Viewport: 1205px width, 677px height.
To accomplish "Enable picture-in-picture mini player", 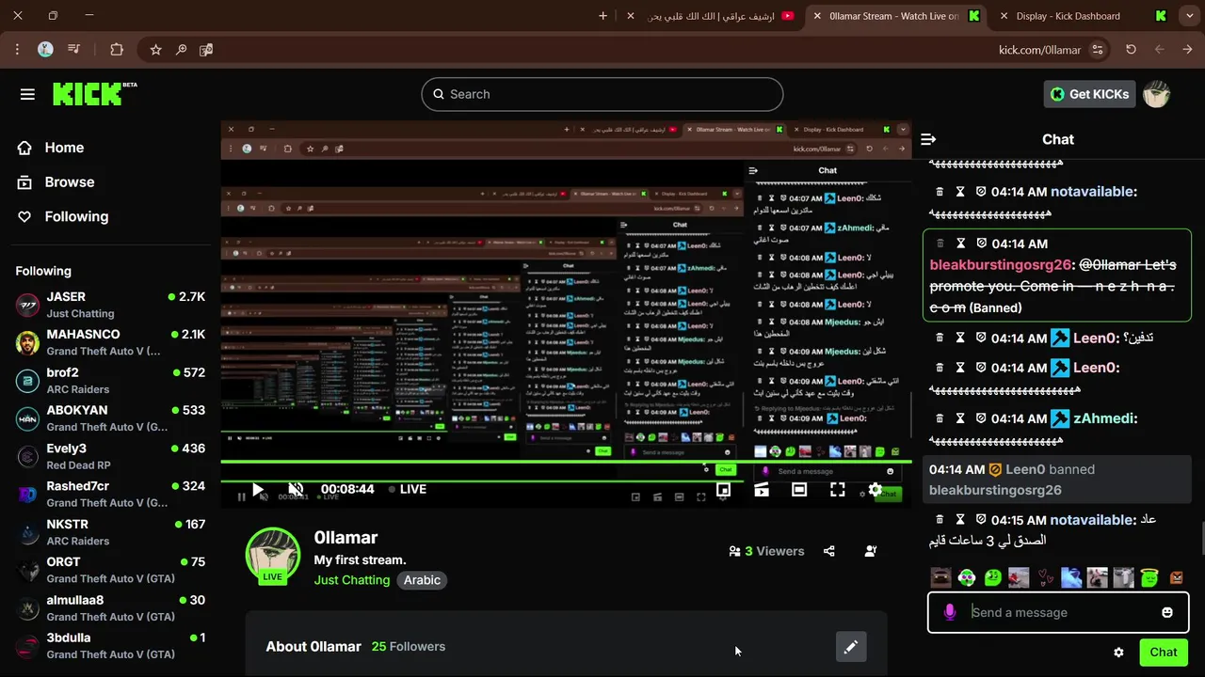I will [x=724, y=490].
